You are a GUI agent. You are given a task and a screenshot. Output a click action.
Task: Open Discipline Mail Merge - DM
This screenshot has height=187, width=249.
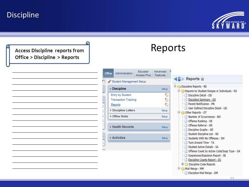tap(203, 173)
